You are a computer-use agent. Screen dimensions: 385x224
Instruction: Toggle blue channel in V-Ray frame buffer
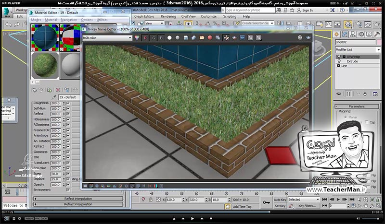click(161, 38)
